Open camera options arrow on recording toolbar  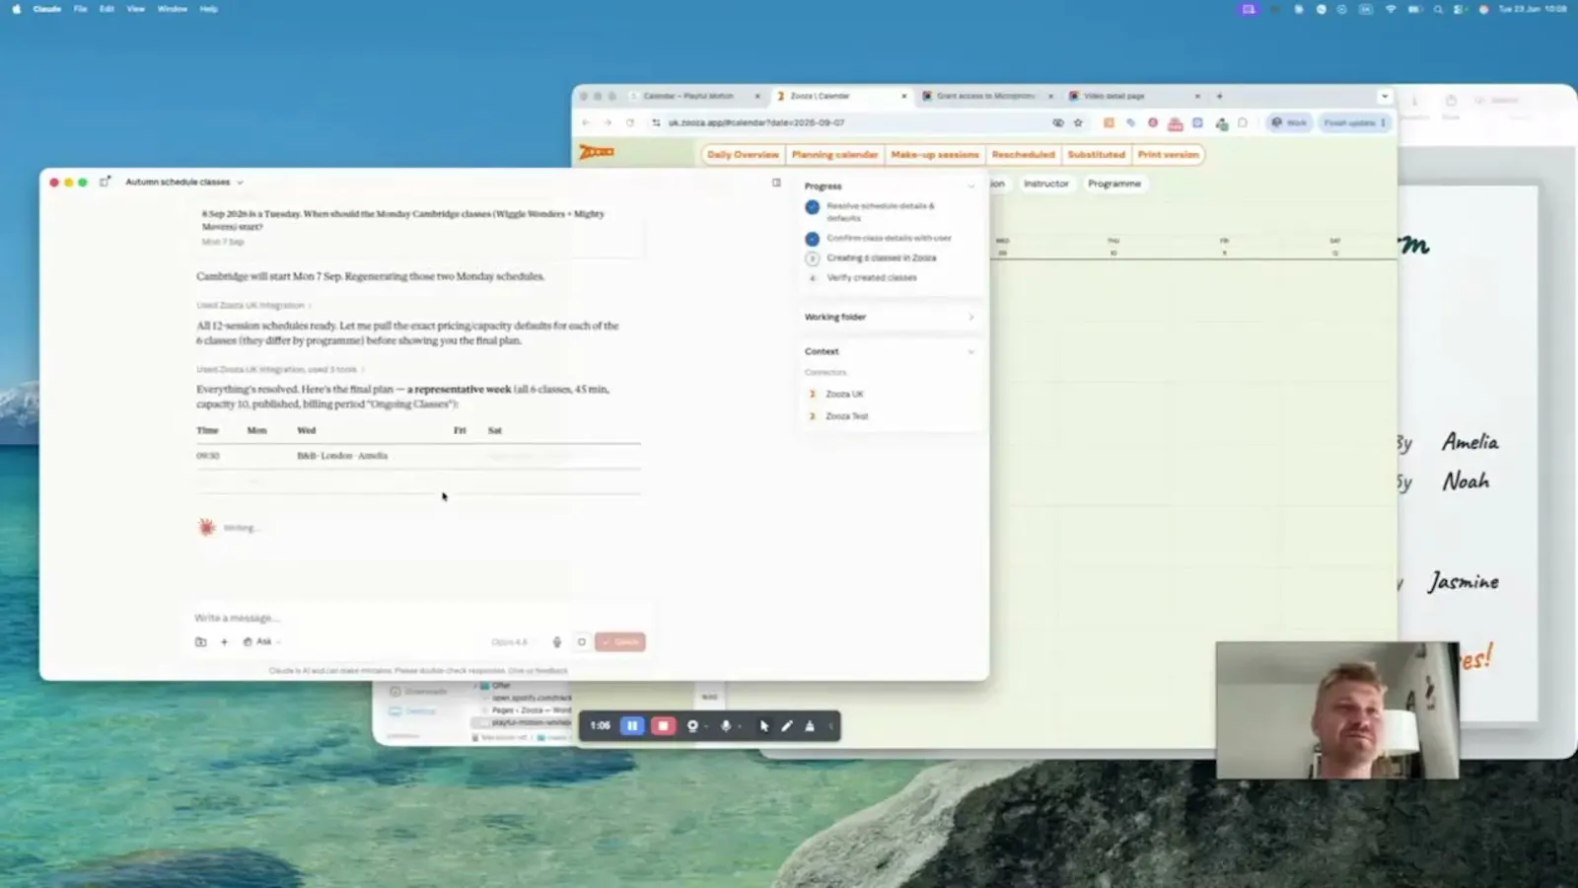click(x=706, y=726)
